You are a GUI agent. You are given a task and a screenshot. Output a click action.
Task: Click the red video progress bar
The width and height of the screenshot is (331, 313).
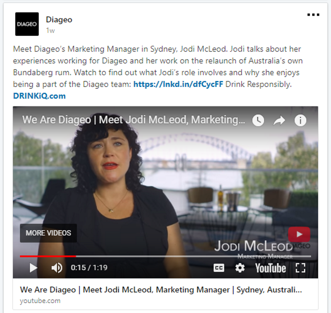48,256
